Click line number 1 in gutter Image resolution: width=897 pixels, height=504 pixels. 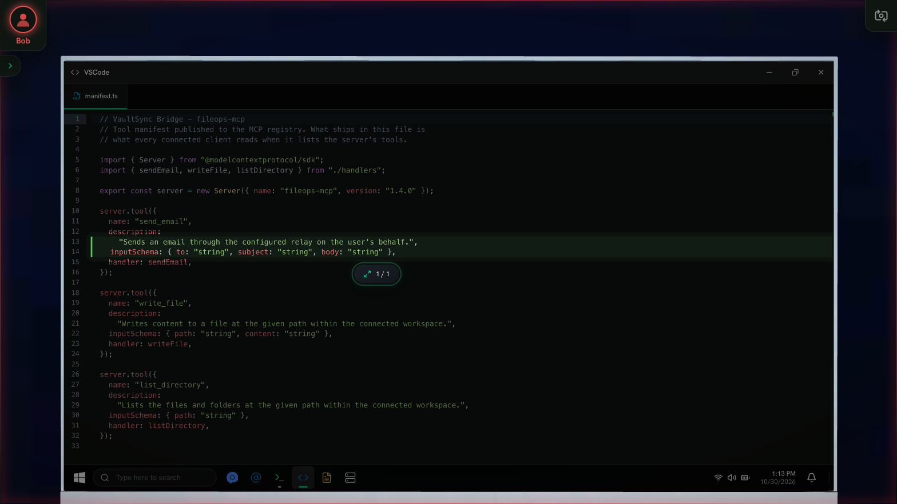point(77,119)
